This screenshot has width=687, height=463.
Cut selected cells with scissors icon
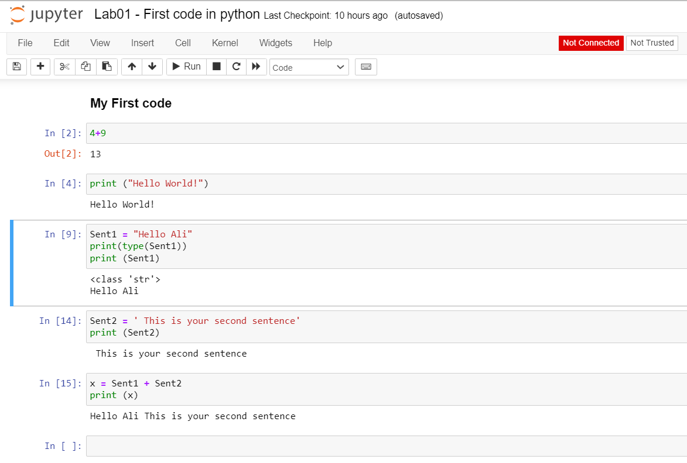point(64,67)
